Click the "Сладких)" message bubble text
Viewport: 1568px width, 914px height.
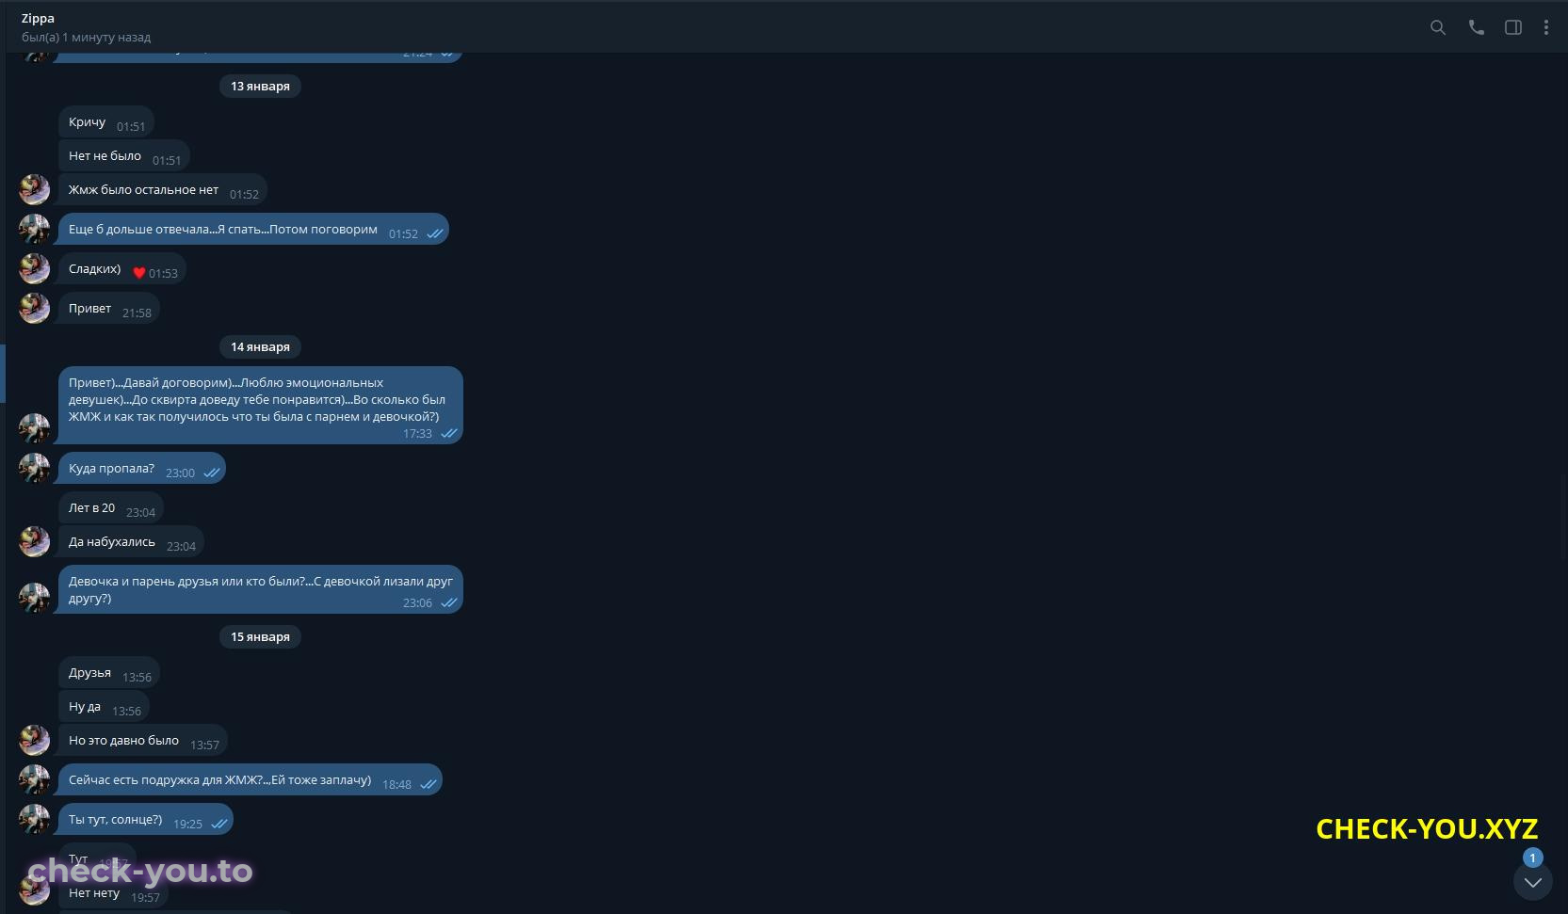(x=94, y=269)
